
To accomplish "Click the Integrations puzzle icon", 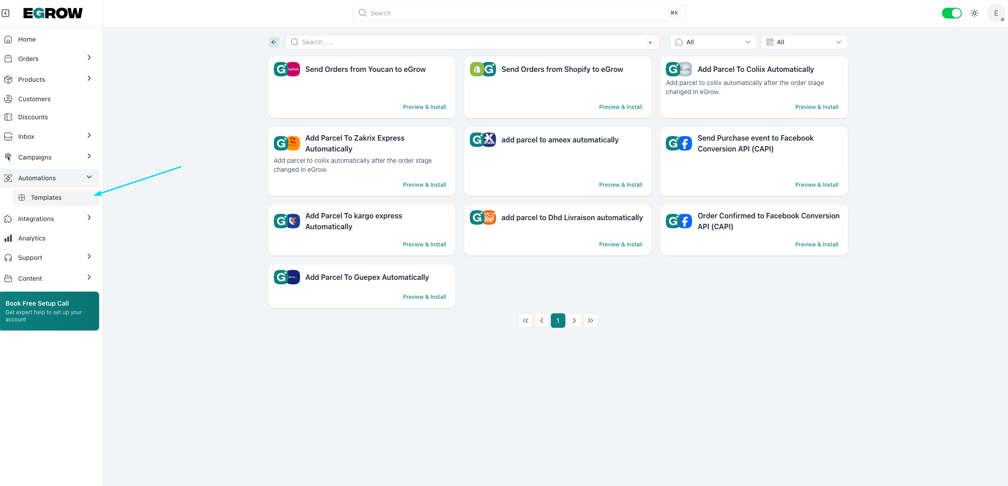I will click(x=8, y=219).
